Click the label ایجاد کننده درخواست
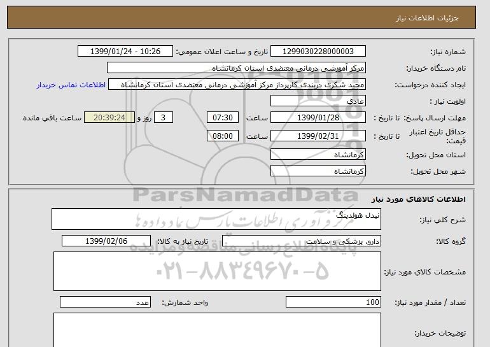This screenshot has width=490, height=347. coord(430,85)
